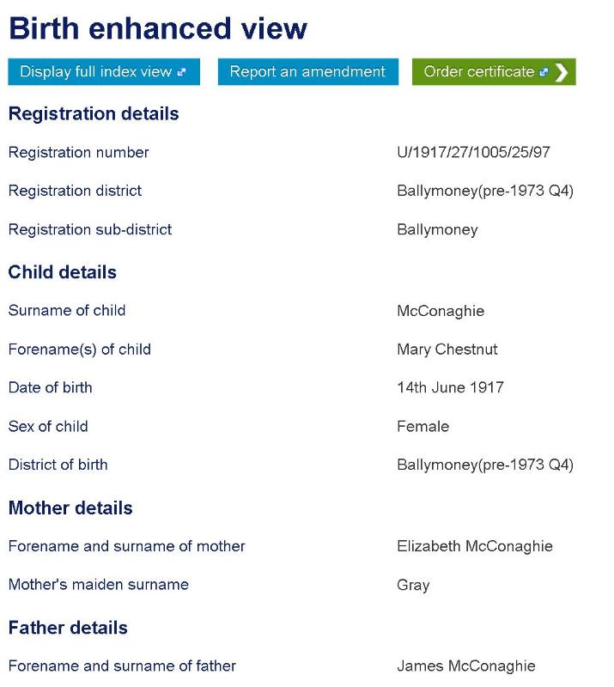The width and height of the screenshot is (614, 687).
Task: Click external-link icon on Display full index view
Action: pyautogui.click(x=181, y=73)
